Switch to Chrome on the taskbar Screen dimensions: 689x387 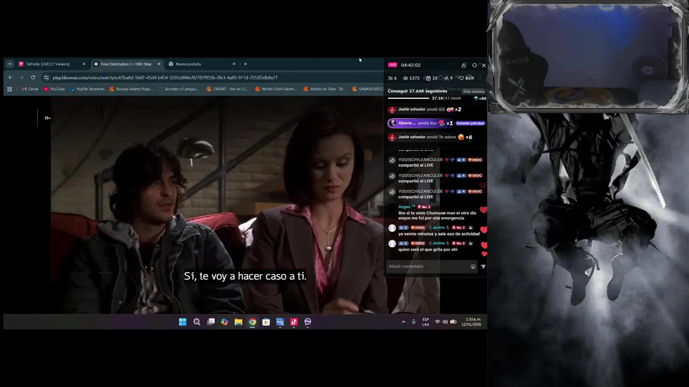[x=252, y=322]
